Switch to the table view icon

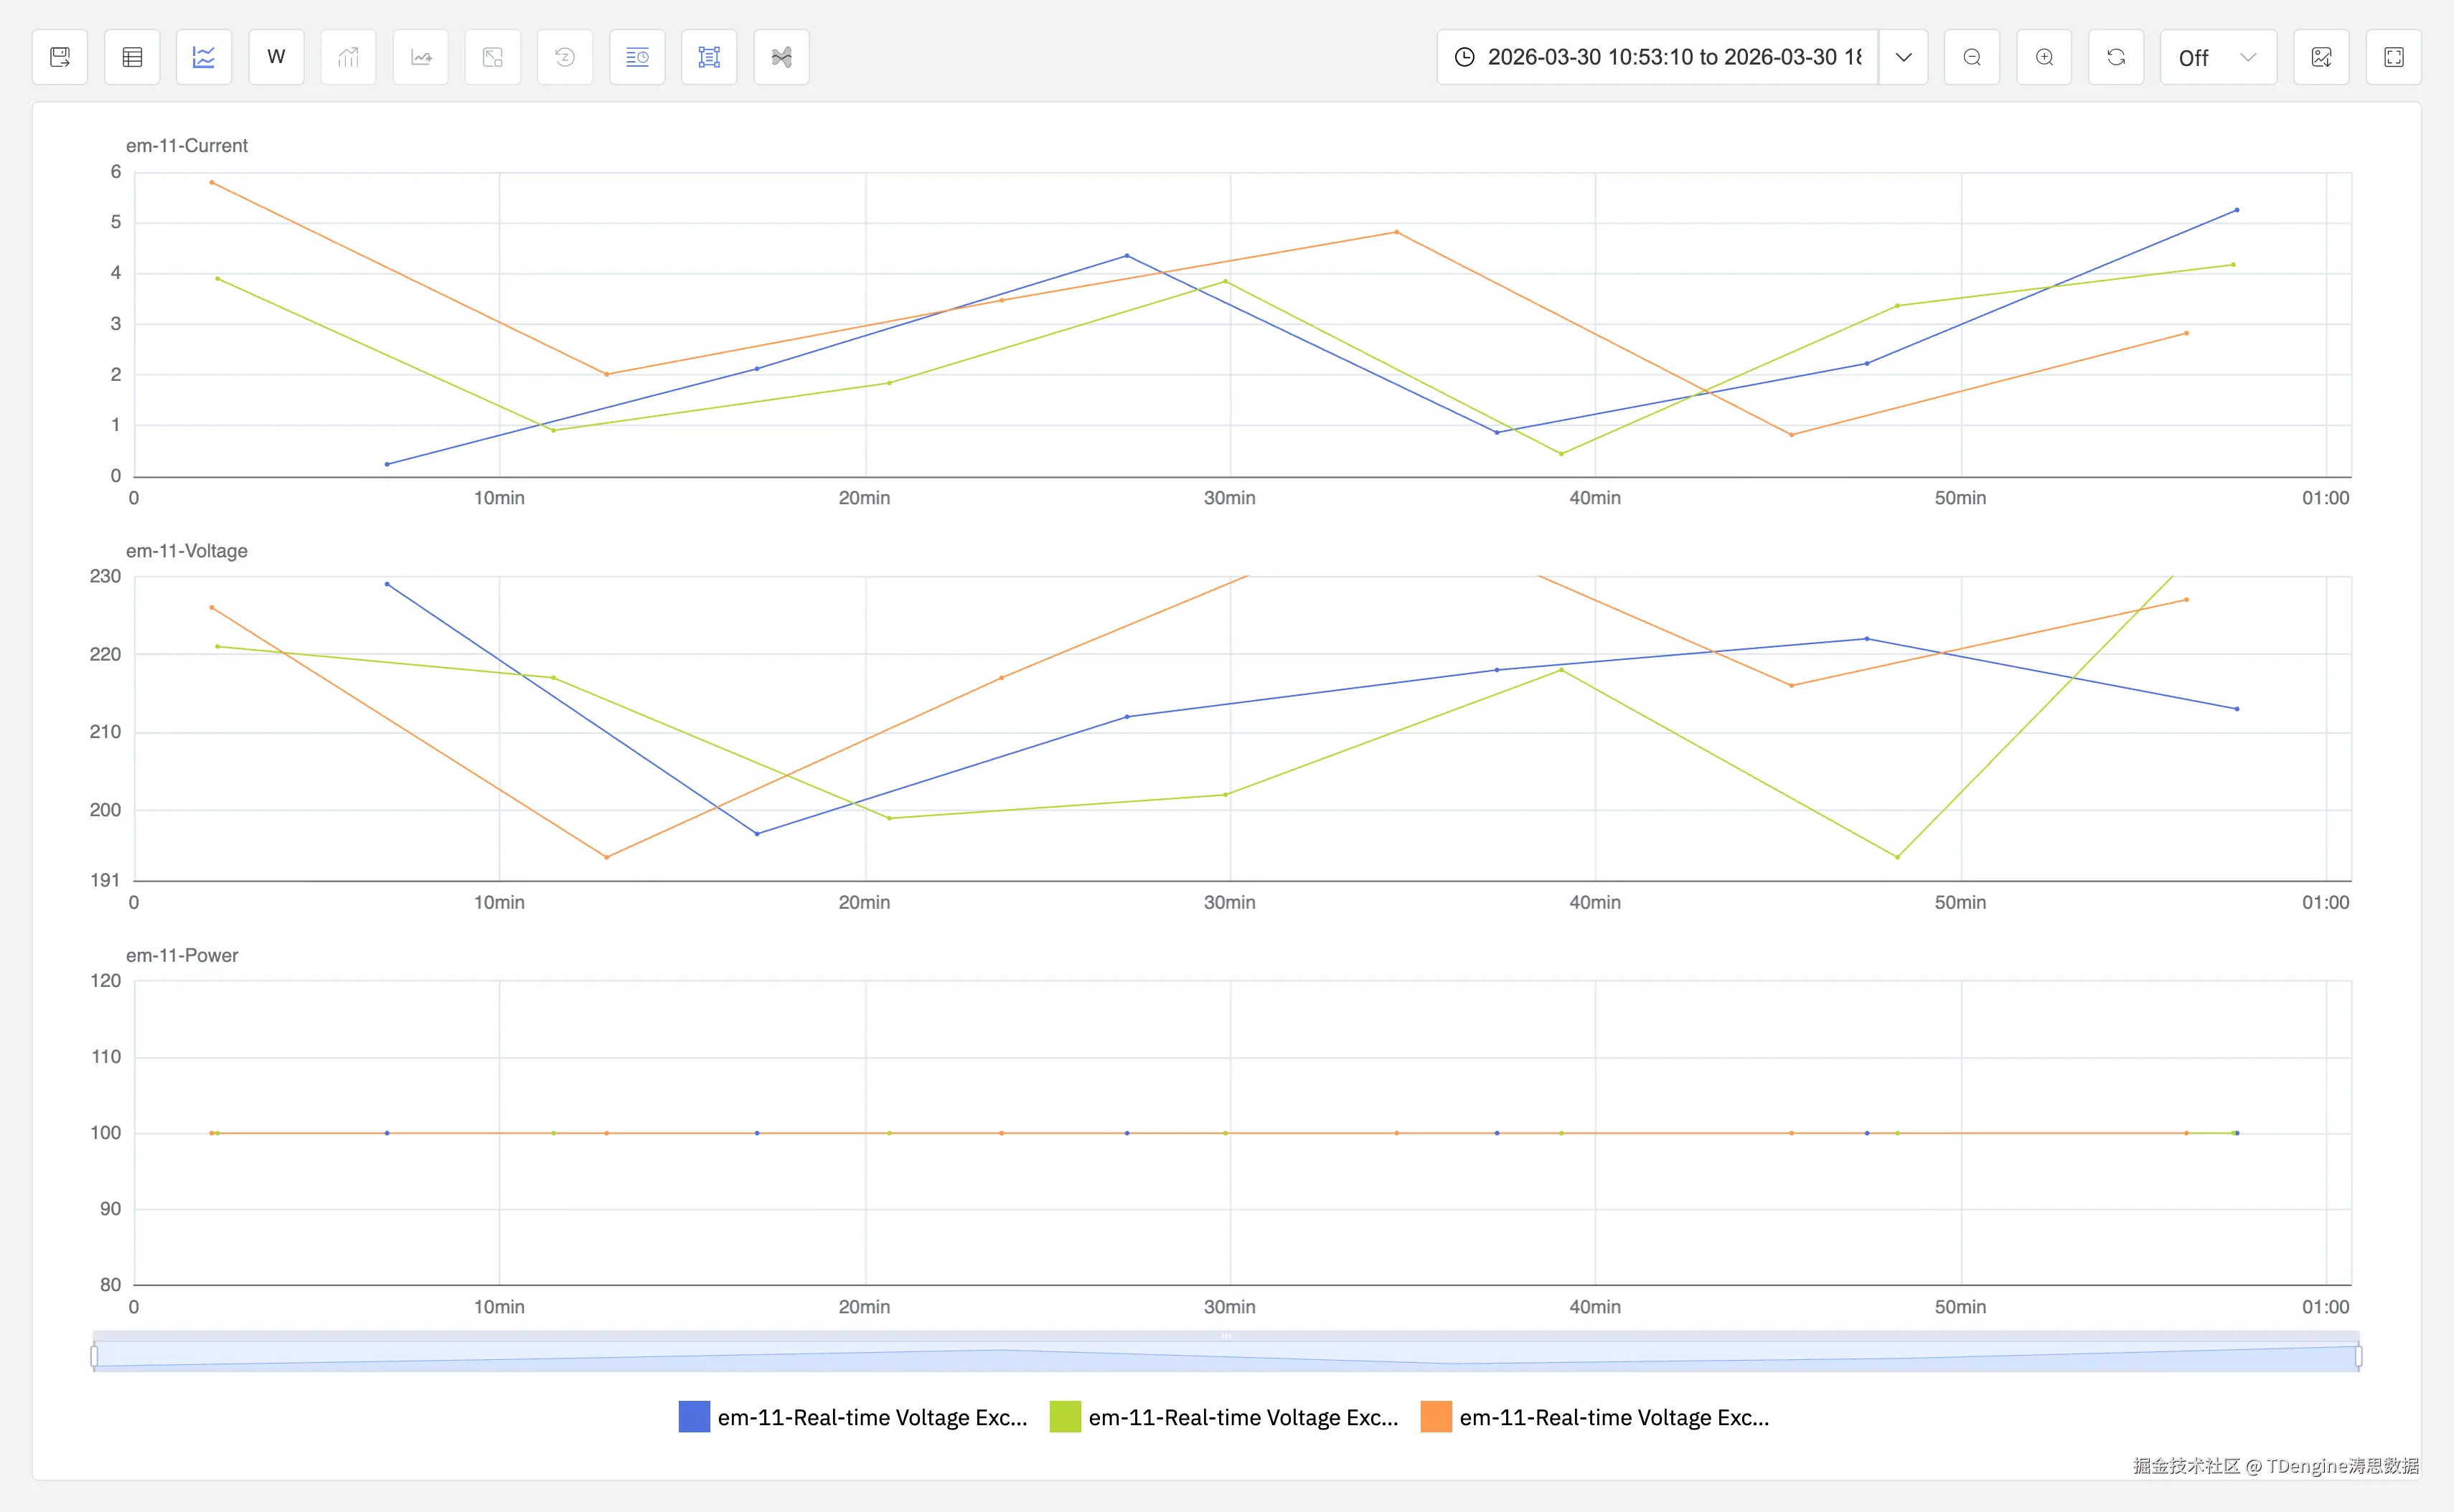(132, 57)
